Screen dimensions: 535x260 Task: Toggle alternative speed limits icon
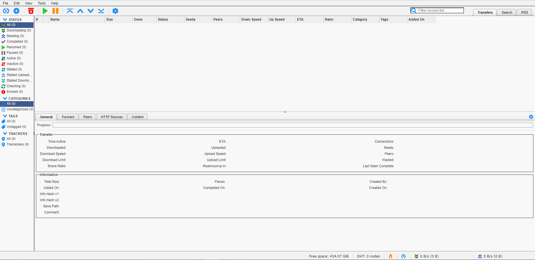click(403, 256)
